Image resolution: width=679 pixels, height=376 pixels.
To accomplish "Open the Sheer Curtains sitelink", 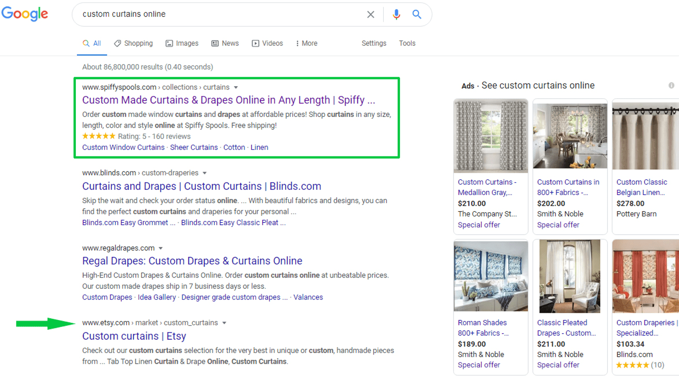I will point(194,147).
